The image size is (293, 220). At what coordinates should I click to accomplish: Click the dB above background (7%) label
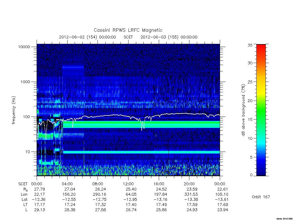243,110
